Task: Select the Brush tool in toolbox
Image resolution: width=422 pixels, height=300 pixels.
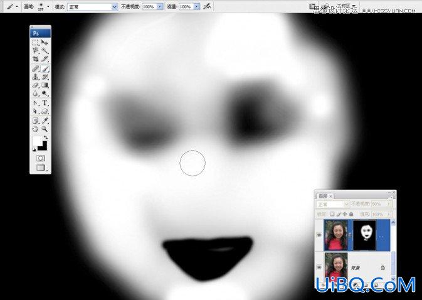Action: 45,68
